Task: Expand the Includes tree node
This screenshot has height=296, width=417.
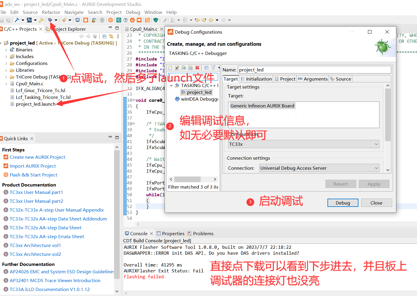Action: 6,57
